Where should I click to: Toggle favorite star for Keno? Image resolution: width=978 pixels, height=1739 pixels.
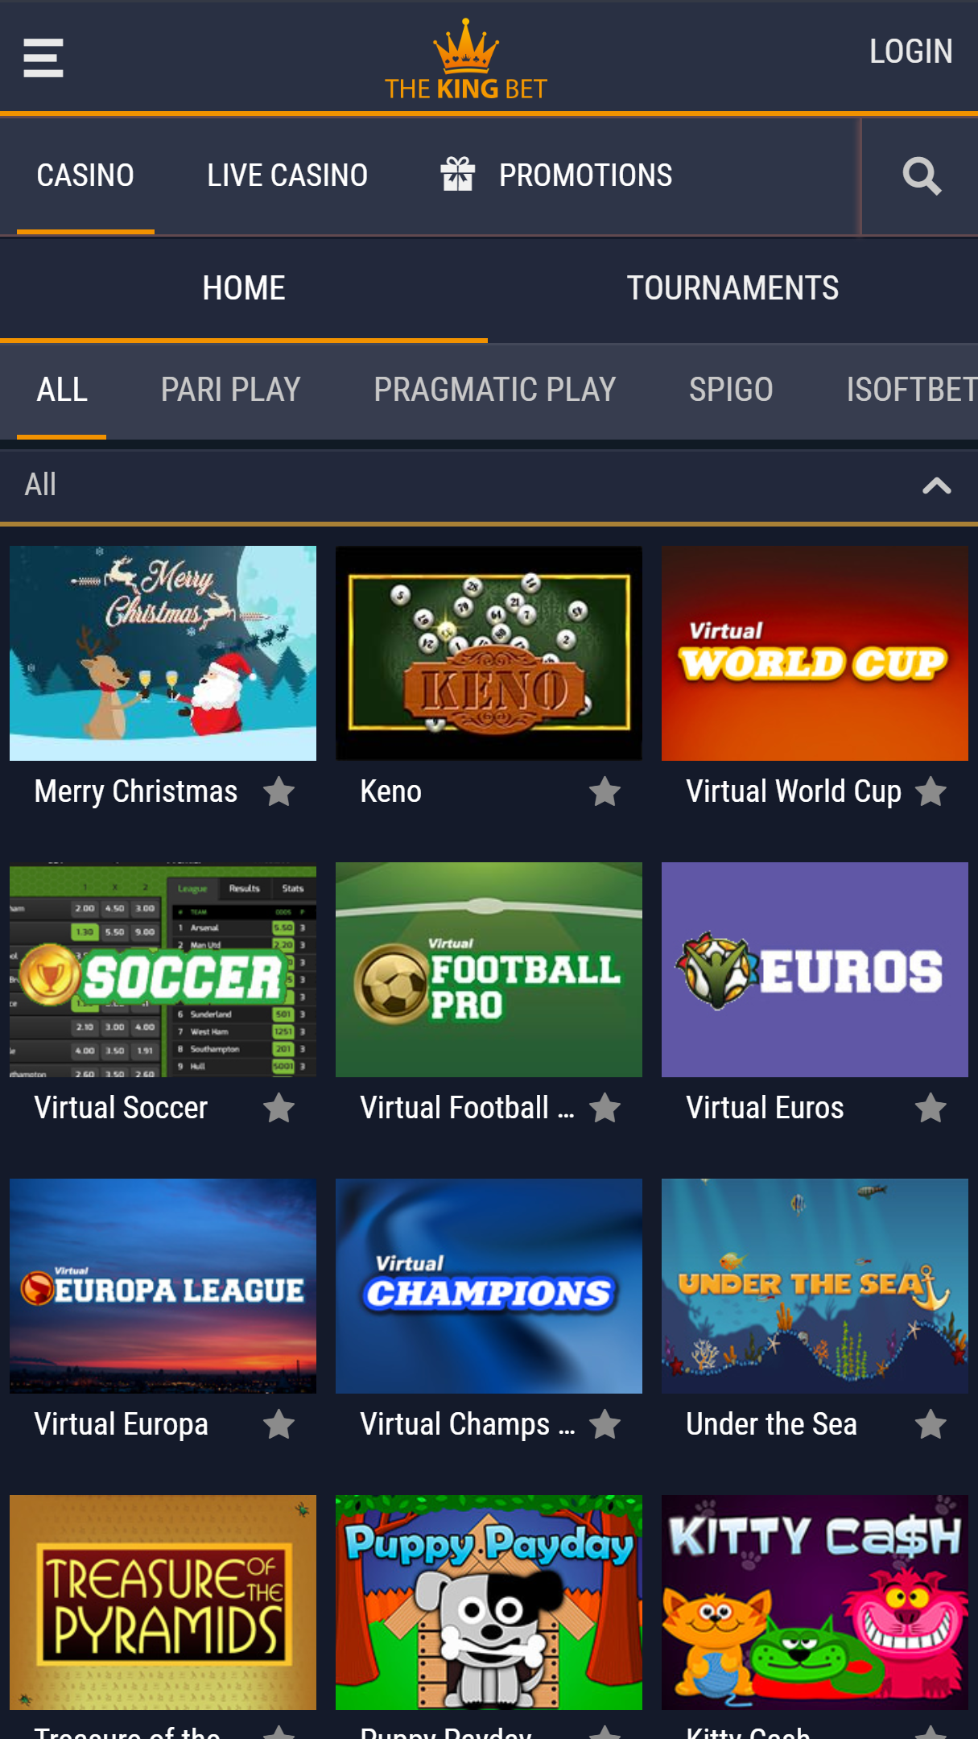[605, 792]
